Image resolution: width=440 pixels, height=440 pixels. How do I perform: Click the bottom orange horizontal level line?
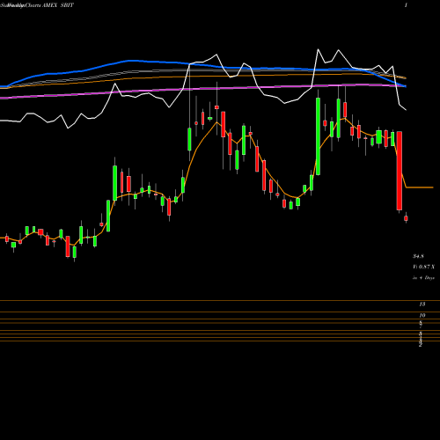220,341
